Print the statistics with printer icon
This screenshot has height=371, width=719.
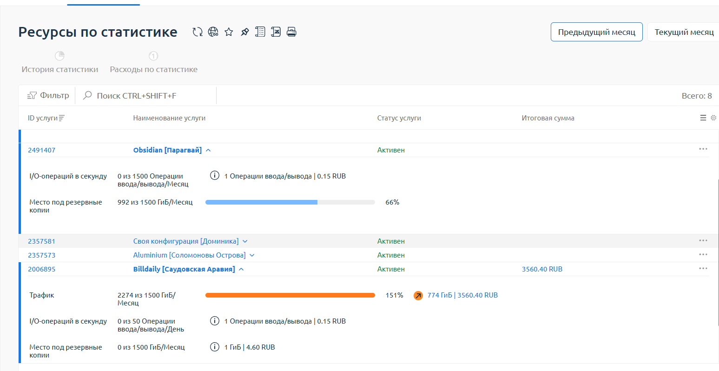click(x=291, y=32)
